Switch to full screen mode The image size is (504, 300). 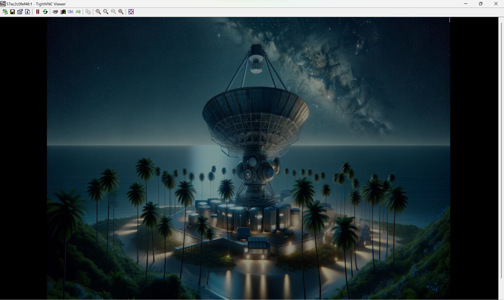coord(131,12)
